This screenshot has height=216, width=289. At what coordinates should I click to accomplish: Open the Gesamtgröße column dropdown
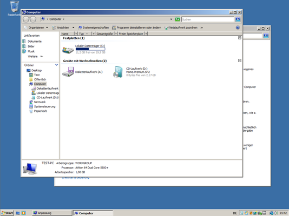(x=116, y=33)
